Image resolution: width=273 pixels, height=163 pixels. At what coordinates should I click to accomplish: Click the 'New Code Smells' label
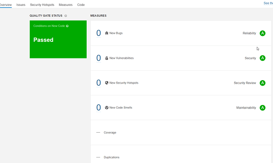121,108
